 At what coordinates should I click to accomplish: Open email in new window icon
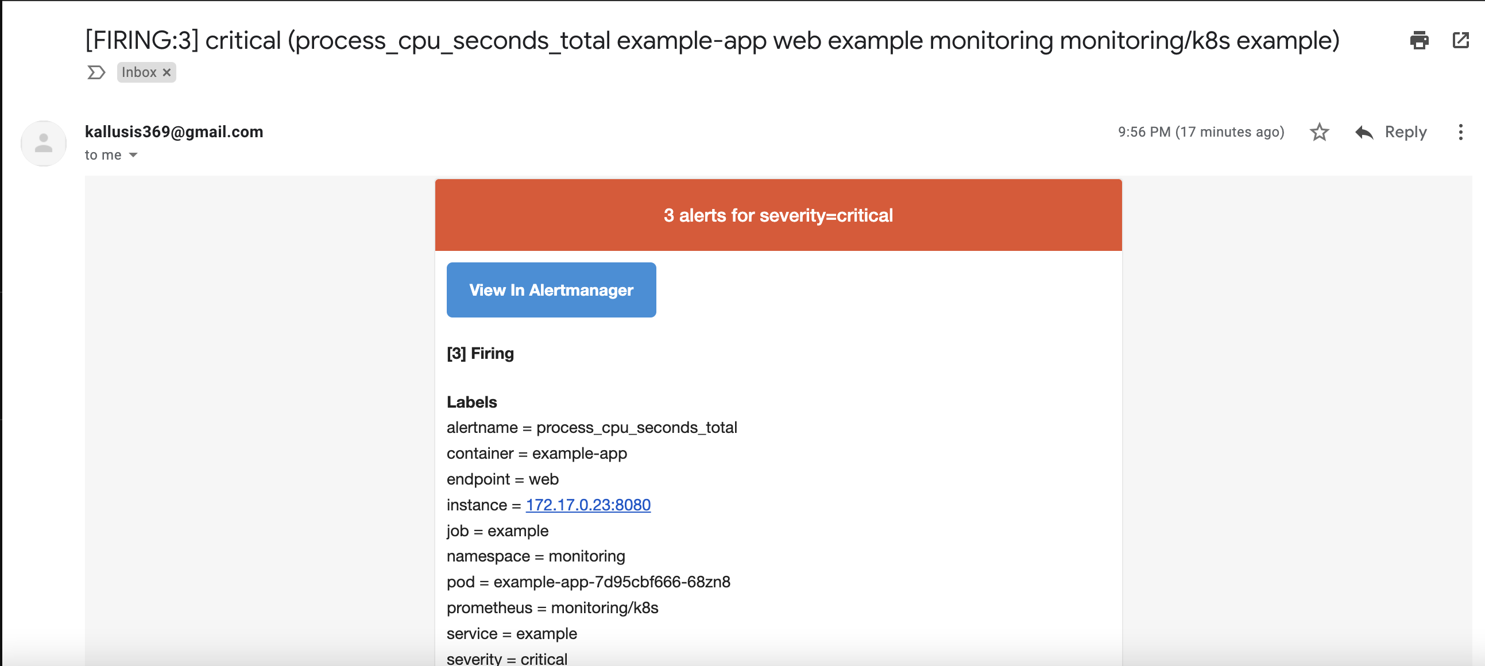pos(1460,40)
